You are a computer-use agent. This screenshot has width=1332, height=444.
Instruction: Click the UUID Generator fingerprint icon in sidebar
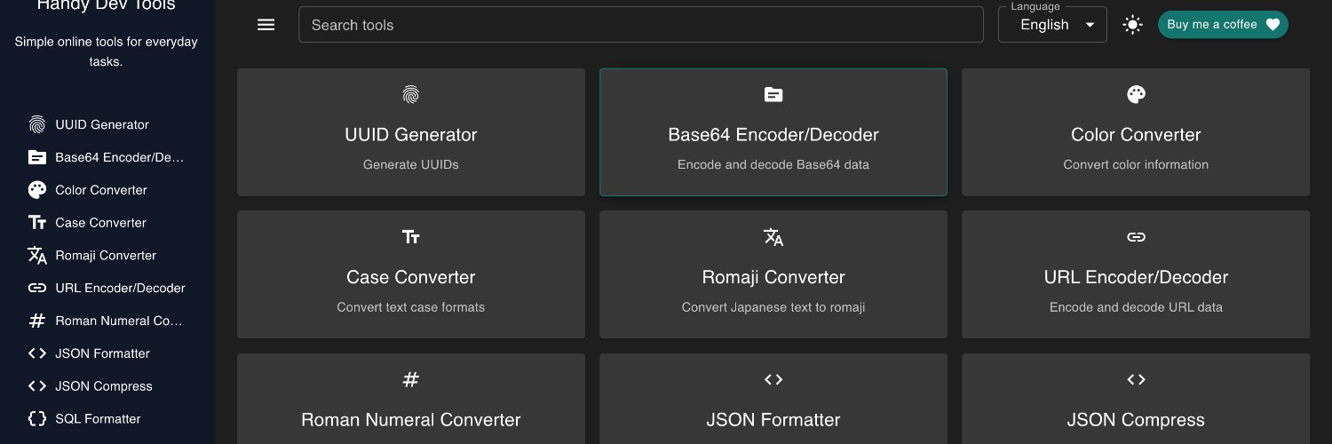tap(37, 124)
